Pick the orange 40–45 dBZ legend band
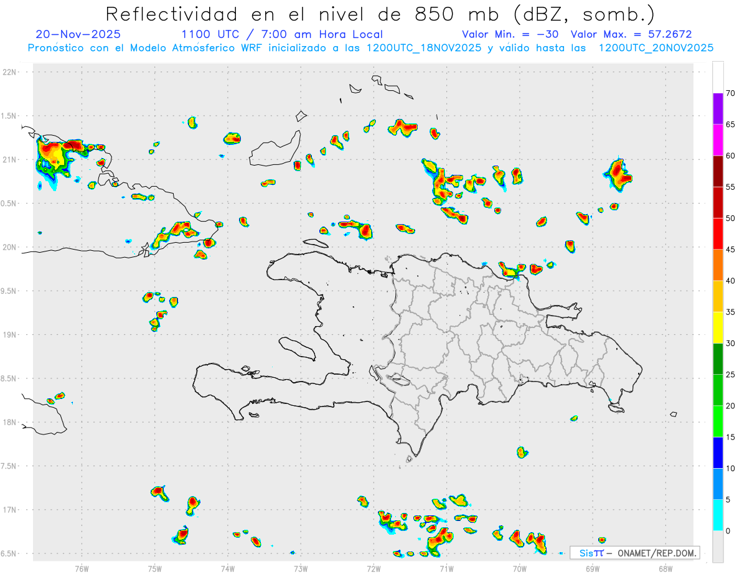 pyautogui.click(x=718, y=265)
